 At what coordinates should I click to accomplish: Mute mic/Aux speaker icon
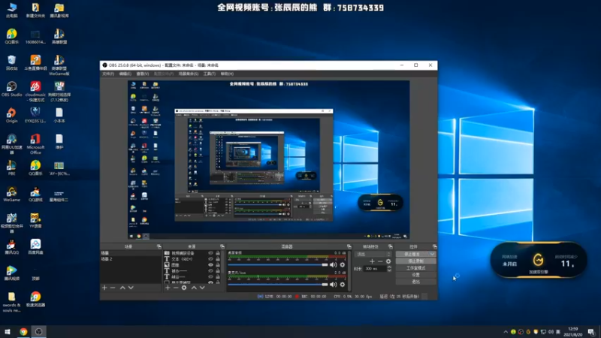click(333, 285)
